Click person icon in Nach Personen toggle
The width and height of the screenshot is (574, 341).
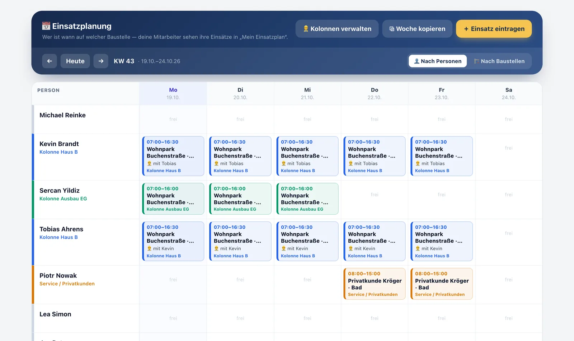417,61
